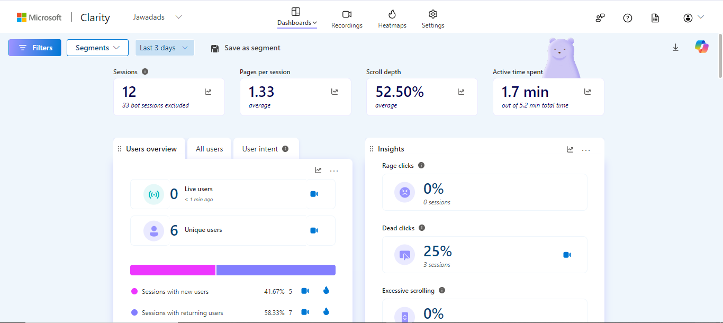The width and height of the screenshot is (723, 323).
Task: View recordings for Dead clicks sessions
Action: click(567, 255)
